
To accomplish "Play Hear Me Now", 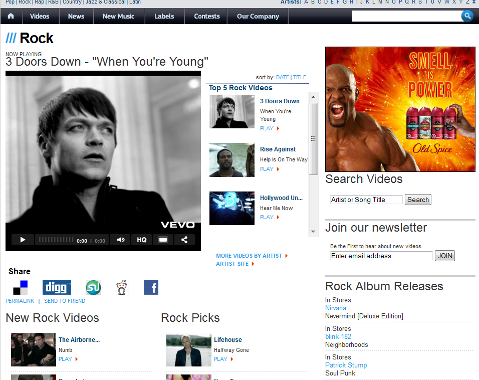I will tap(270, 217).
